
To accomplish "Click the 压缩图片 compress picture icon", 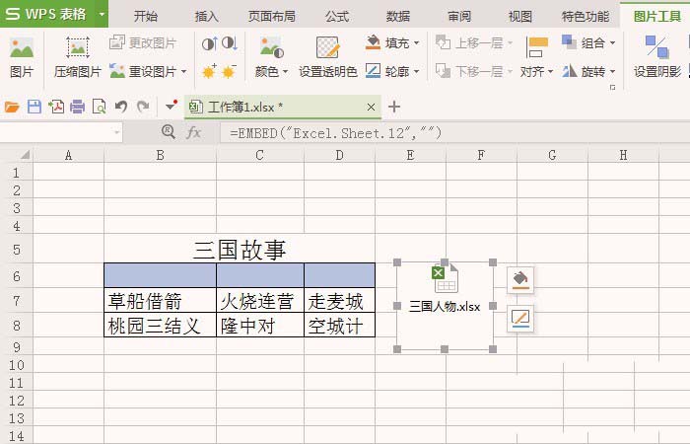I will [78, 47].
